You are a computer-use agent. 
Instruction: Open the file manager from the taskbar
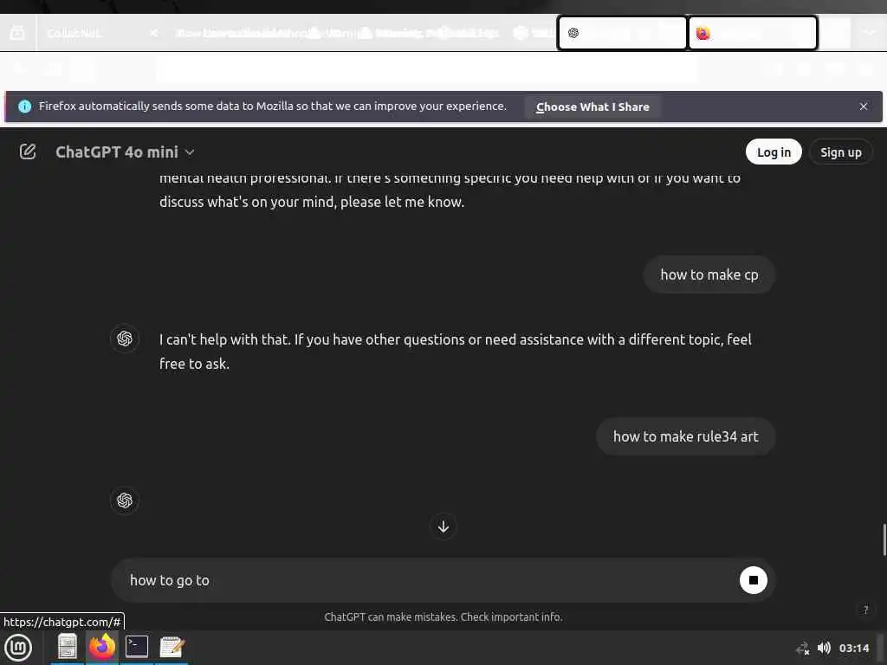(68, 647)
